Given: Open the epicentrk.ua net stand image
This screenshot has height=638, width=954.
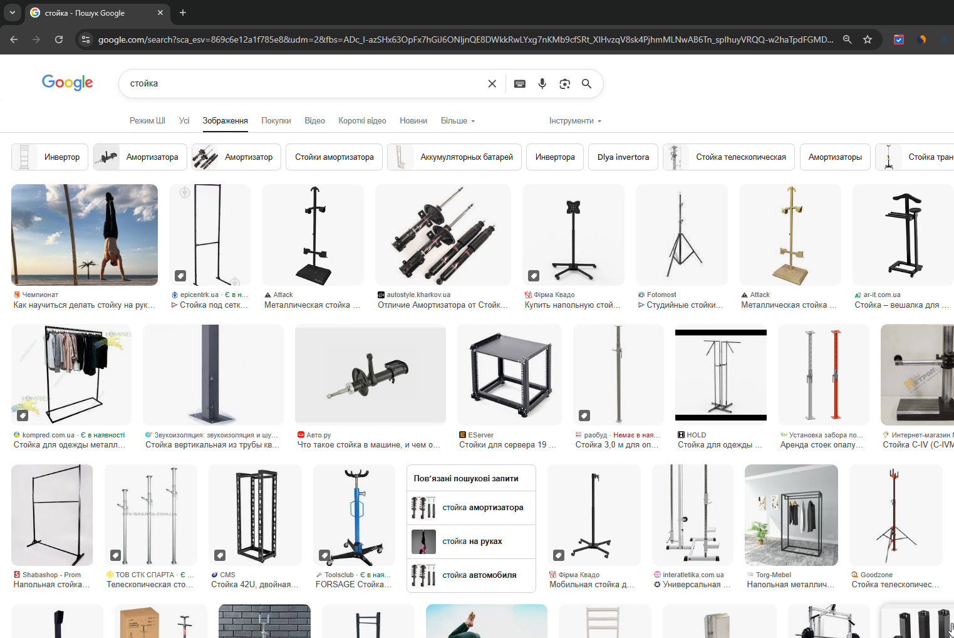Looking at the screenshot, I should 210,235.
